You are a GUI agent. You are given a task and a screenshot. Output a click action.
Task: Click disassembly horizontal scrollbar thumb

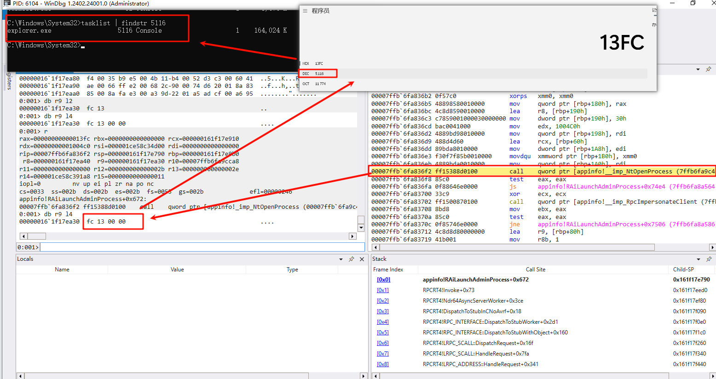[x=517, y=247]
